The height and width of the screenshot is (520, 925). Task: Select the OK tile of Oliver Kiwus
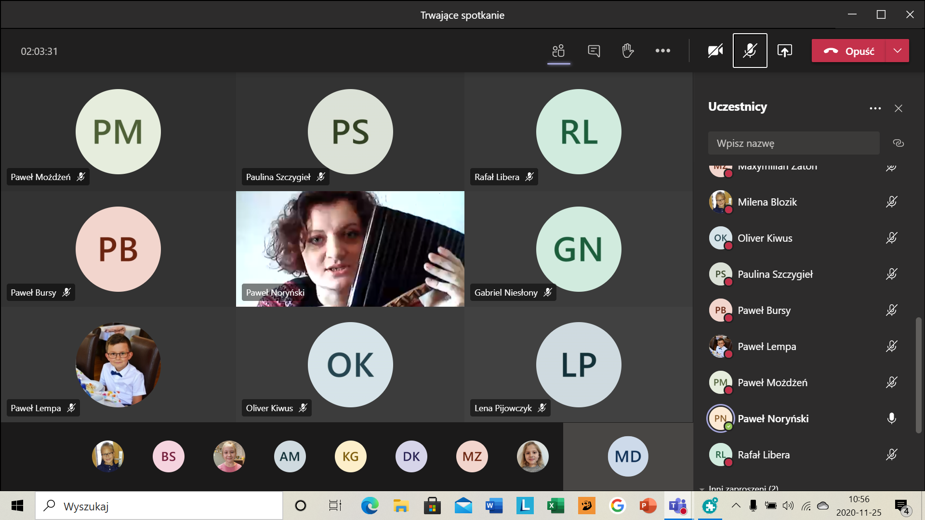(350, 364)
